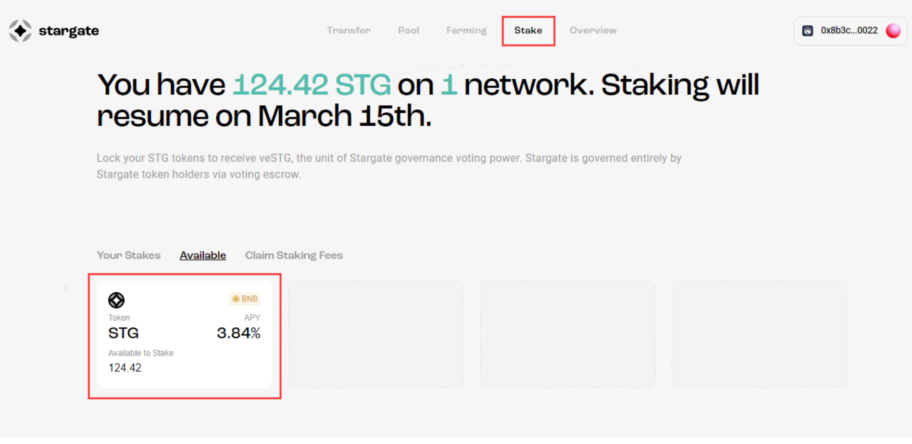Click the 124.42 available to stake amount

click(x=125, y=368)
